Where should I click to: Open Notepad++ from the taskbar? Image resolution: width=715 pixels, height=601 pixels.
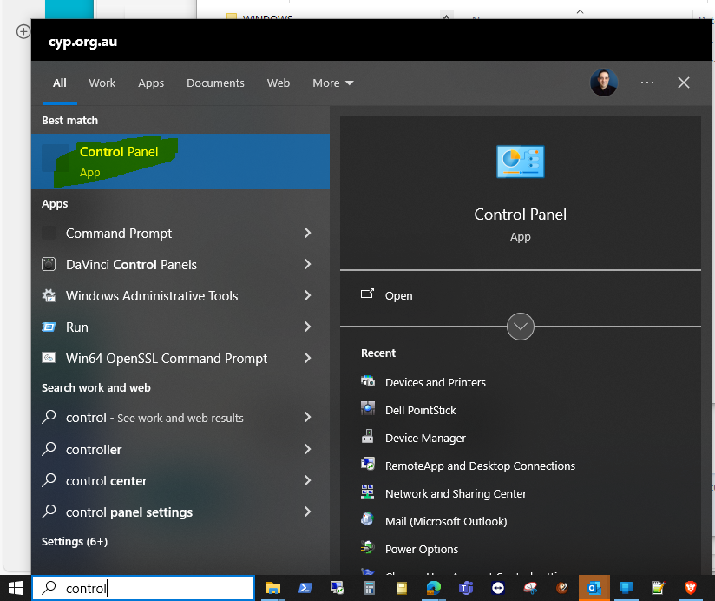click(x=658, y=588)
